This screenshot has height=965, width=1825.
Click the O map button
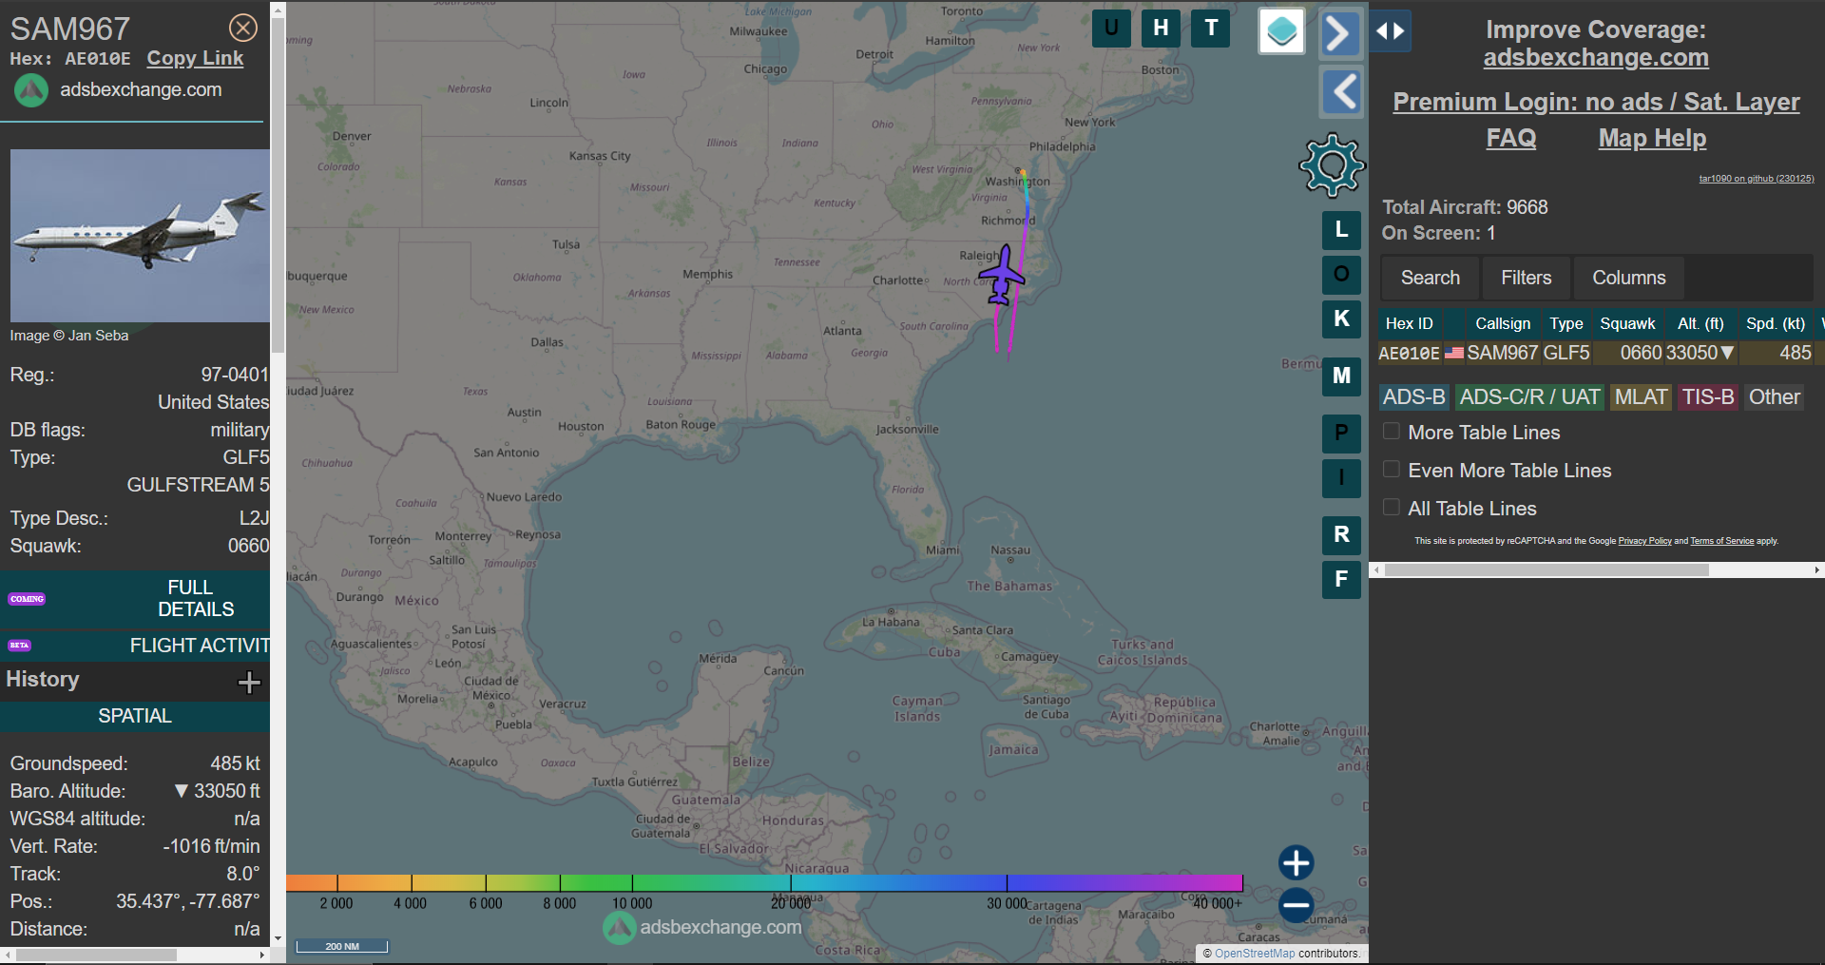click(1341, 274)
